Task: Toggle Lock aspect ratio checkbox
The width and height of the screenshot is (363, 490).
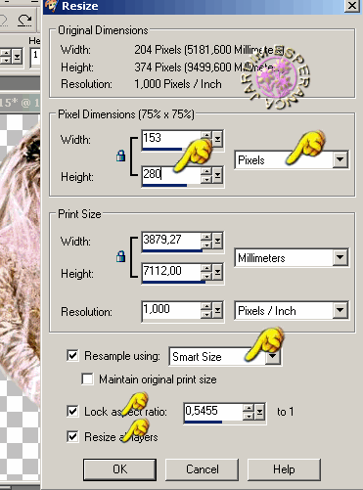Action: [x=72, y=412]
